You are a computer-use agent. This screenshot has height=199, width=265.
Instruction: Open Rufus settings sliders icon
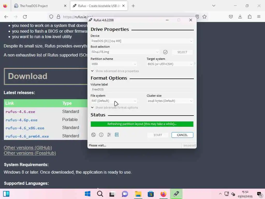click(x=109, y=135)
